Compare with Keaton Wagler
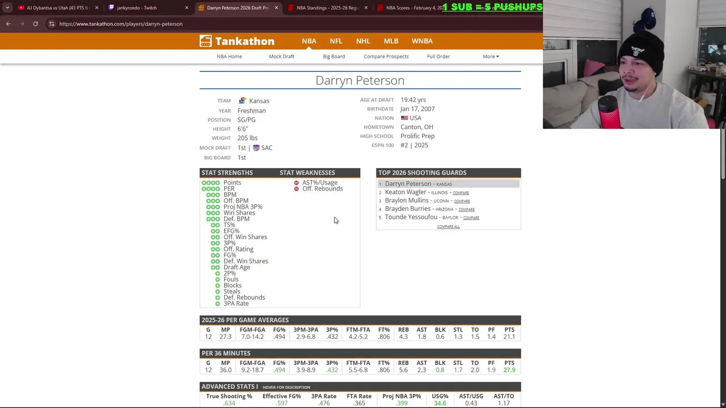 461,193
